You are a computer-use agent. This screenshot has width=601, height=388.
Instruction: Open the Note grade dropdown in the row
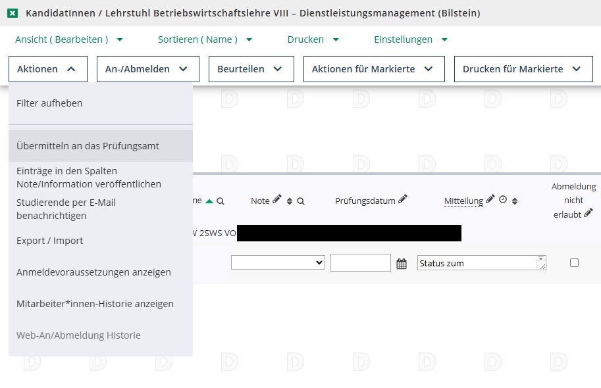[x=278, y=262]
